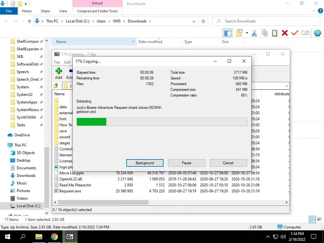Expand folder options dropdown arrow
The image size is (324, 243).
[247, 33]
